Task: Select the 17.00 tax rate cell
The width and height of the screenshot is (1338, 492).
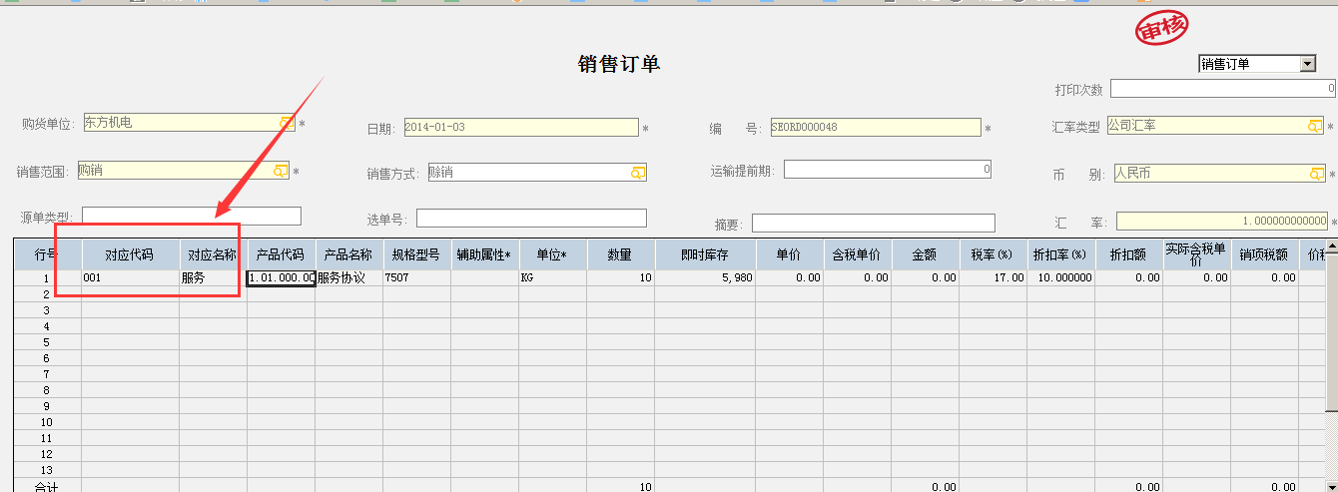Action: (x=994, y=278)
